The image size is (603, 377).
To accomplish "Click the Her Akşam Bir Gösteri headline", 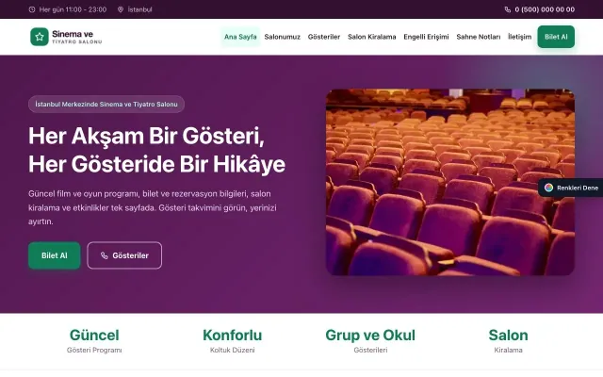I will click(x=157, y=150).
